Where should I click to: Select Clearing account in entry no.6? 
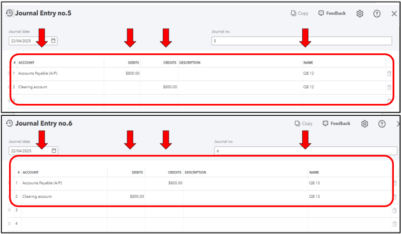click(x=37, y=196)
